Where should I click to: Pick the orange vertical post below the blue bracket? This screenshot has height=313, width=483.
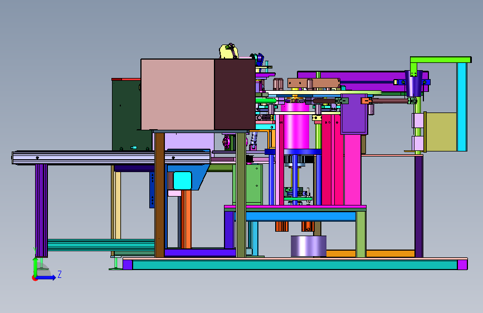(186, 219)
